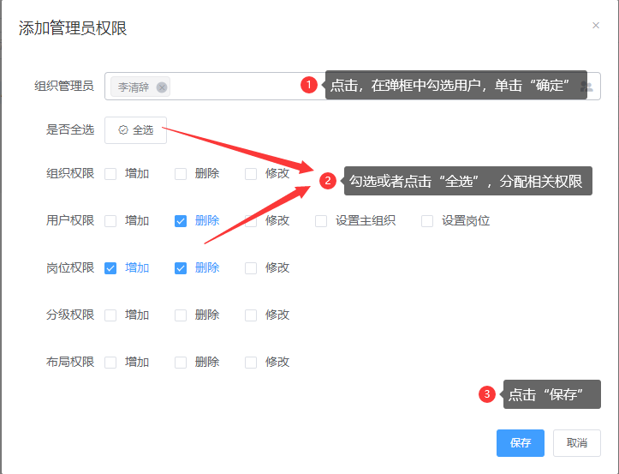The height and width of the screenshot is (474, 619).
Task: Click the 分级权限 row label
Action: pos(70,315)
